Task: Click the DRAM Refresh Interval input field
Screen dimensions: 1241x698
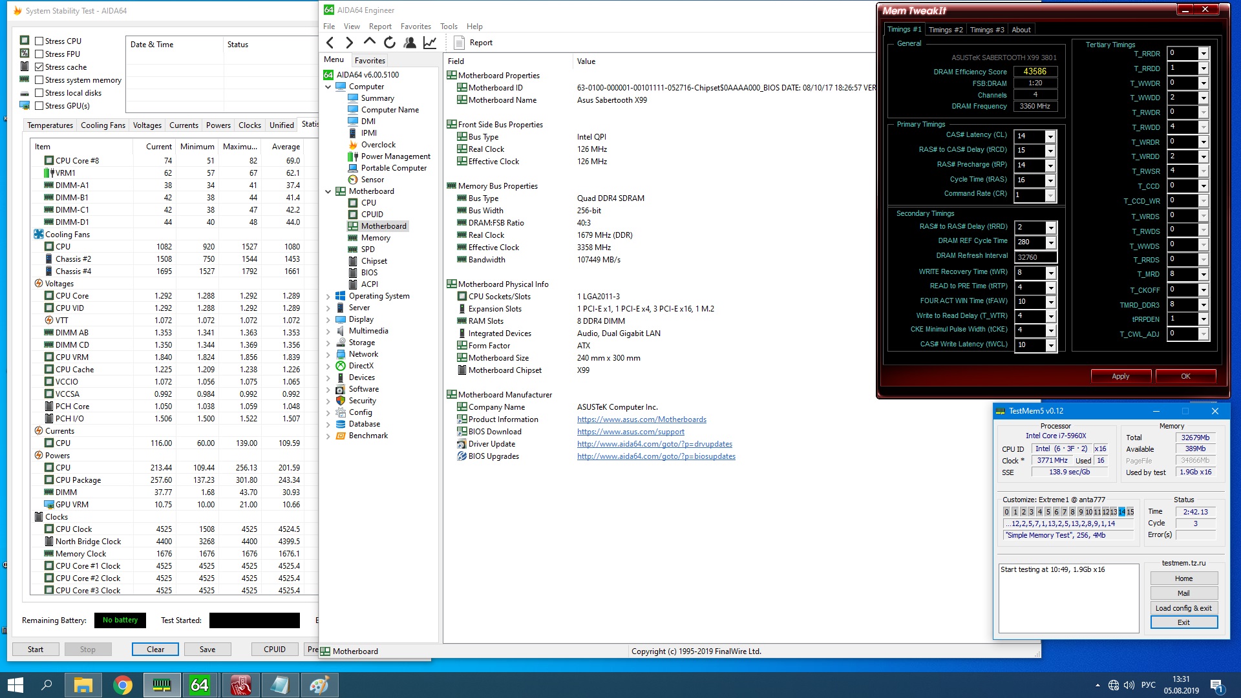Action: pyautogui.click(x=1035, y=257)
